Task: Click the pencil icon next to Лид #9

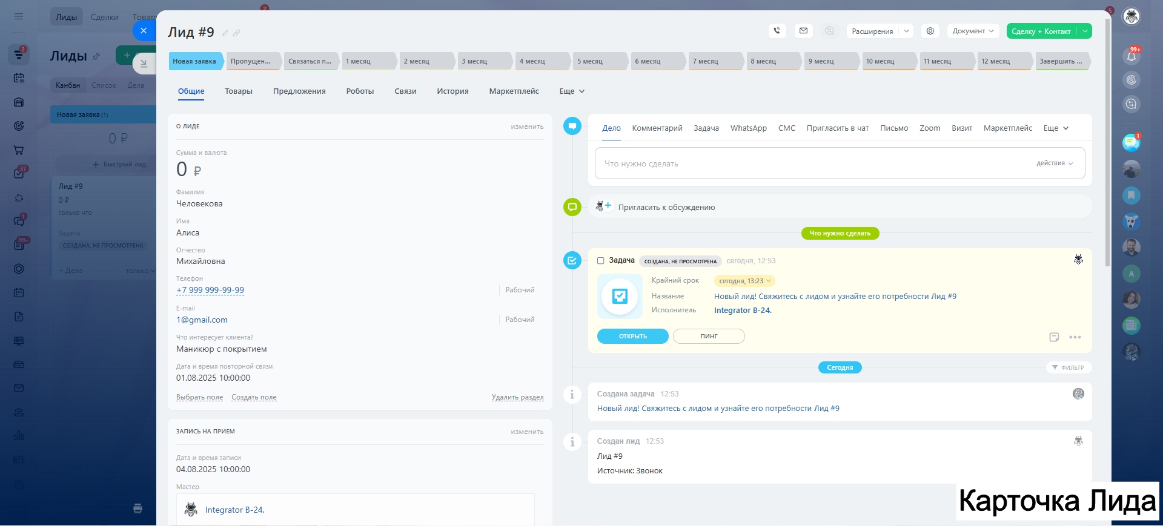Action: point(225,33)
